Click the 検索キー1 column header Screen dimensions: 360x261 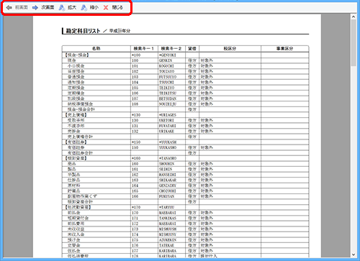pos(144,49)
